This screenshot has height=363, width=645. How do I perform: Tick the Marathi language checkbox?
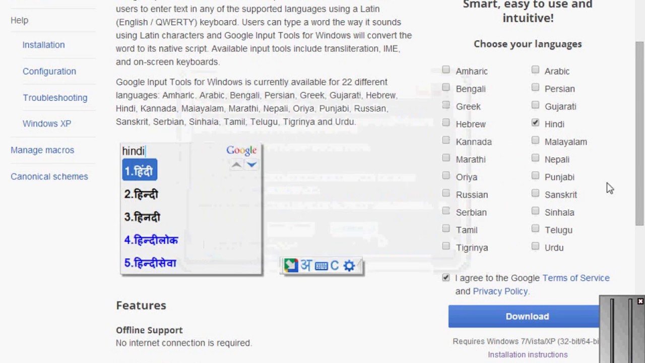coord(446,158)
